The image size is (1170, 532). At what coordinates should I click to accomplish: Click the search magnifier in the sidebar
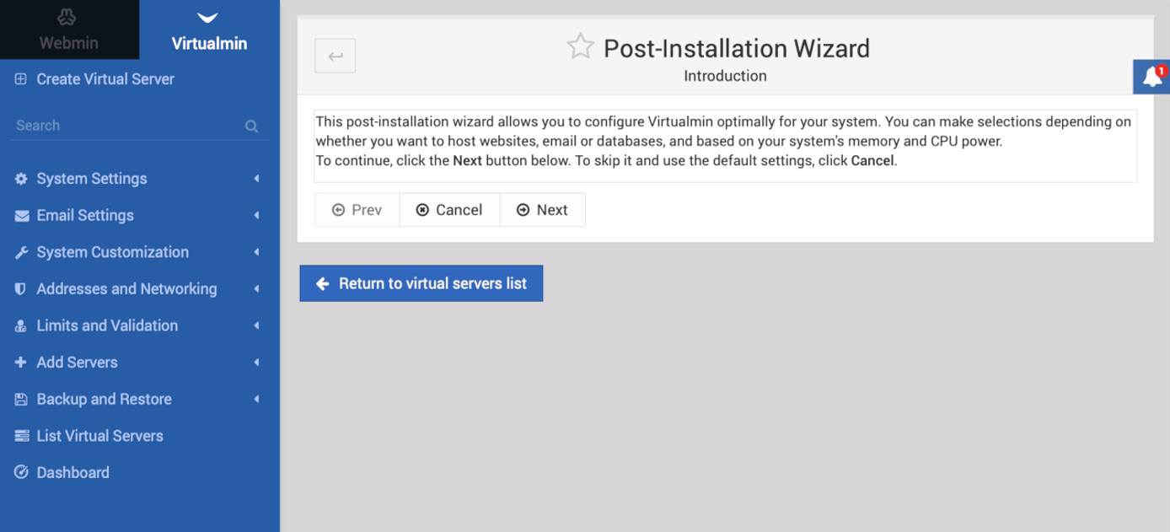point(251,126)
